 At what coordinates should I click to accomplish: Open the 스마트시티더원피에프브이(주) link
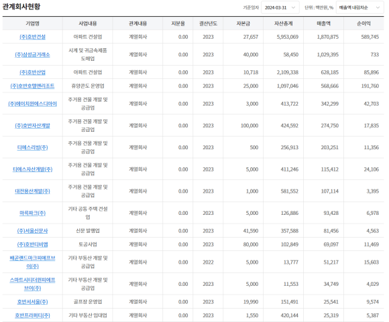pyautogui.click(x=32, y=284)
